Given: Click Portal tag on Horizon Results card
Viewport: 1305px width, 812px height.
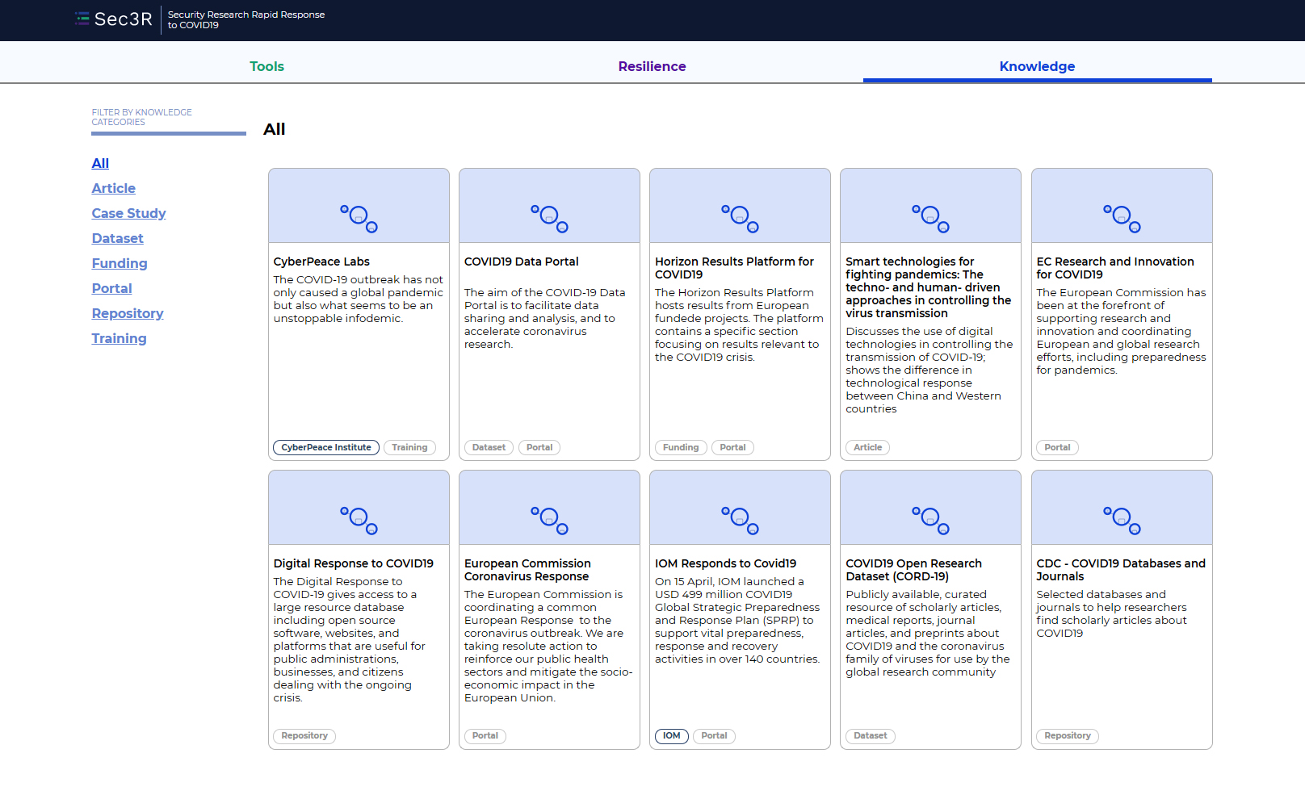Looking at the screenshot, I should 732,447.
